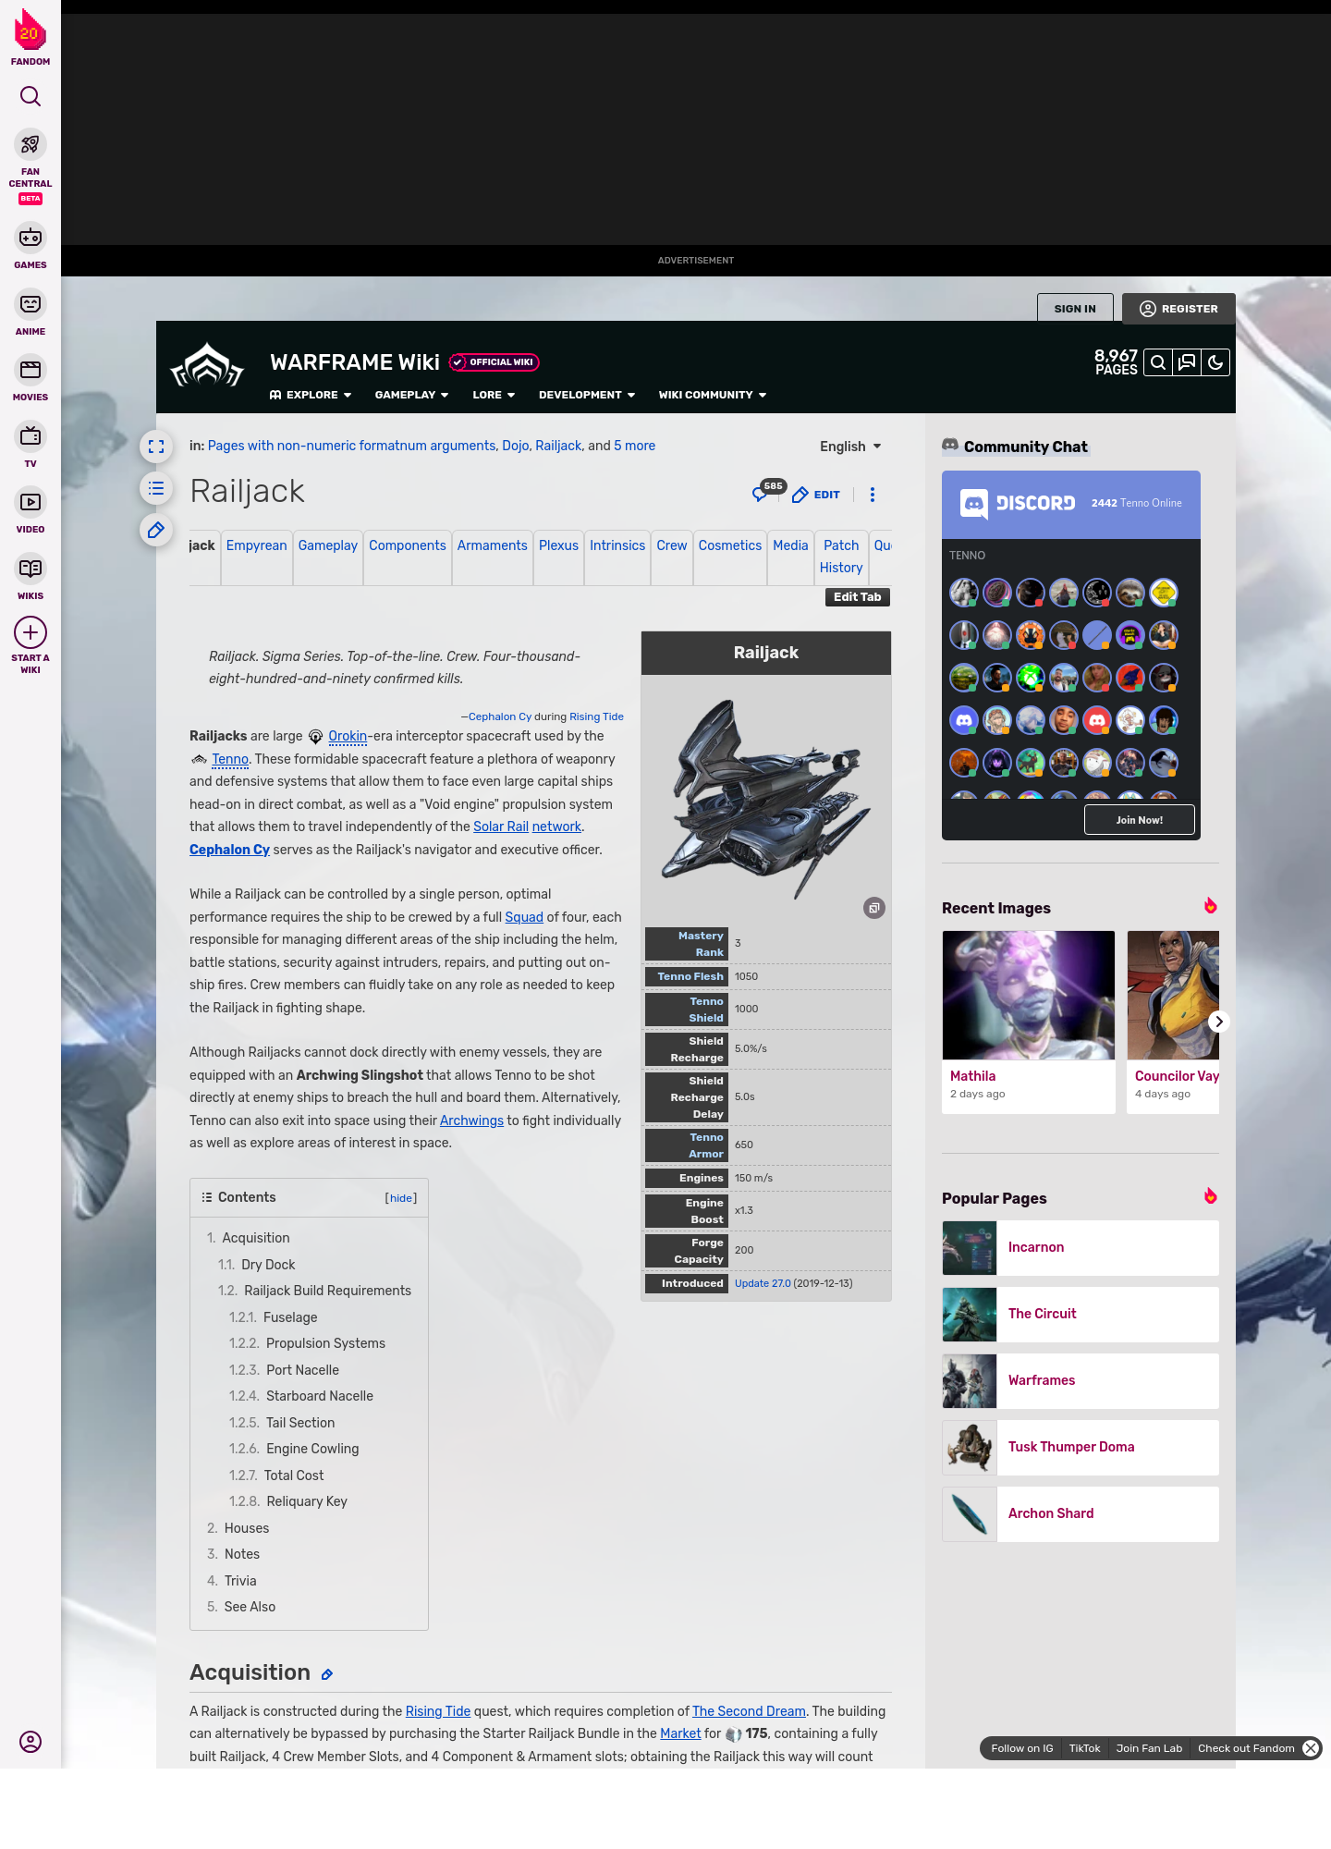Open the 585 comments icon
Viewport: 1331px width, 1849px height.
click(x=766, y=491)
